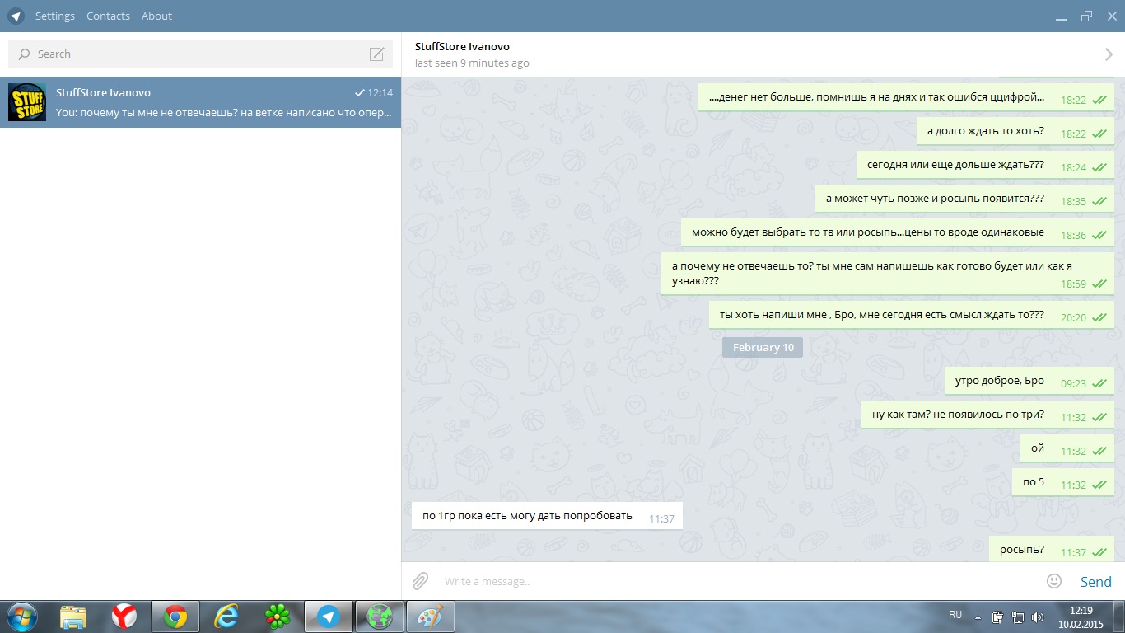Click the Telegram logo in the title bar
This screenshot has width=1125, height=633.
click(x=16, y=16)
